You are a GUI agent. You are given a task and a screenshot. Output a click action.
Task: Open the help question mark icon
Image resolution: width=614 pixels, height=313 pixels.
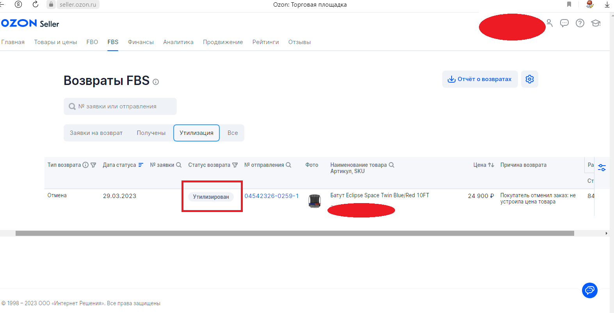[x=580, y=23]
